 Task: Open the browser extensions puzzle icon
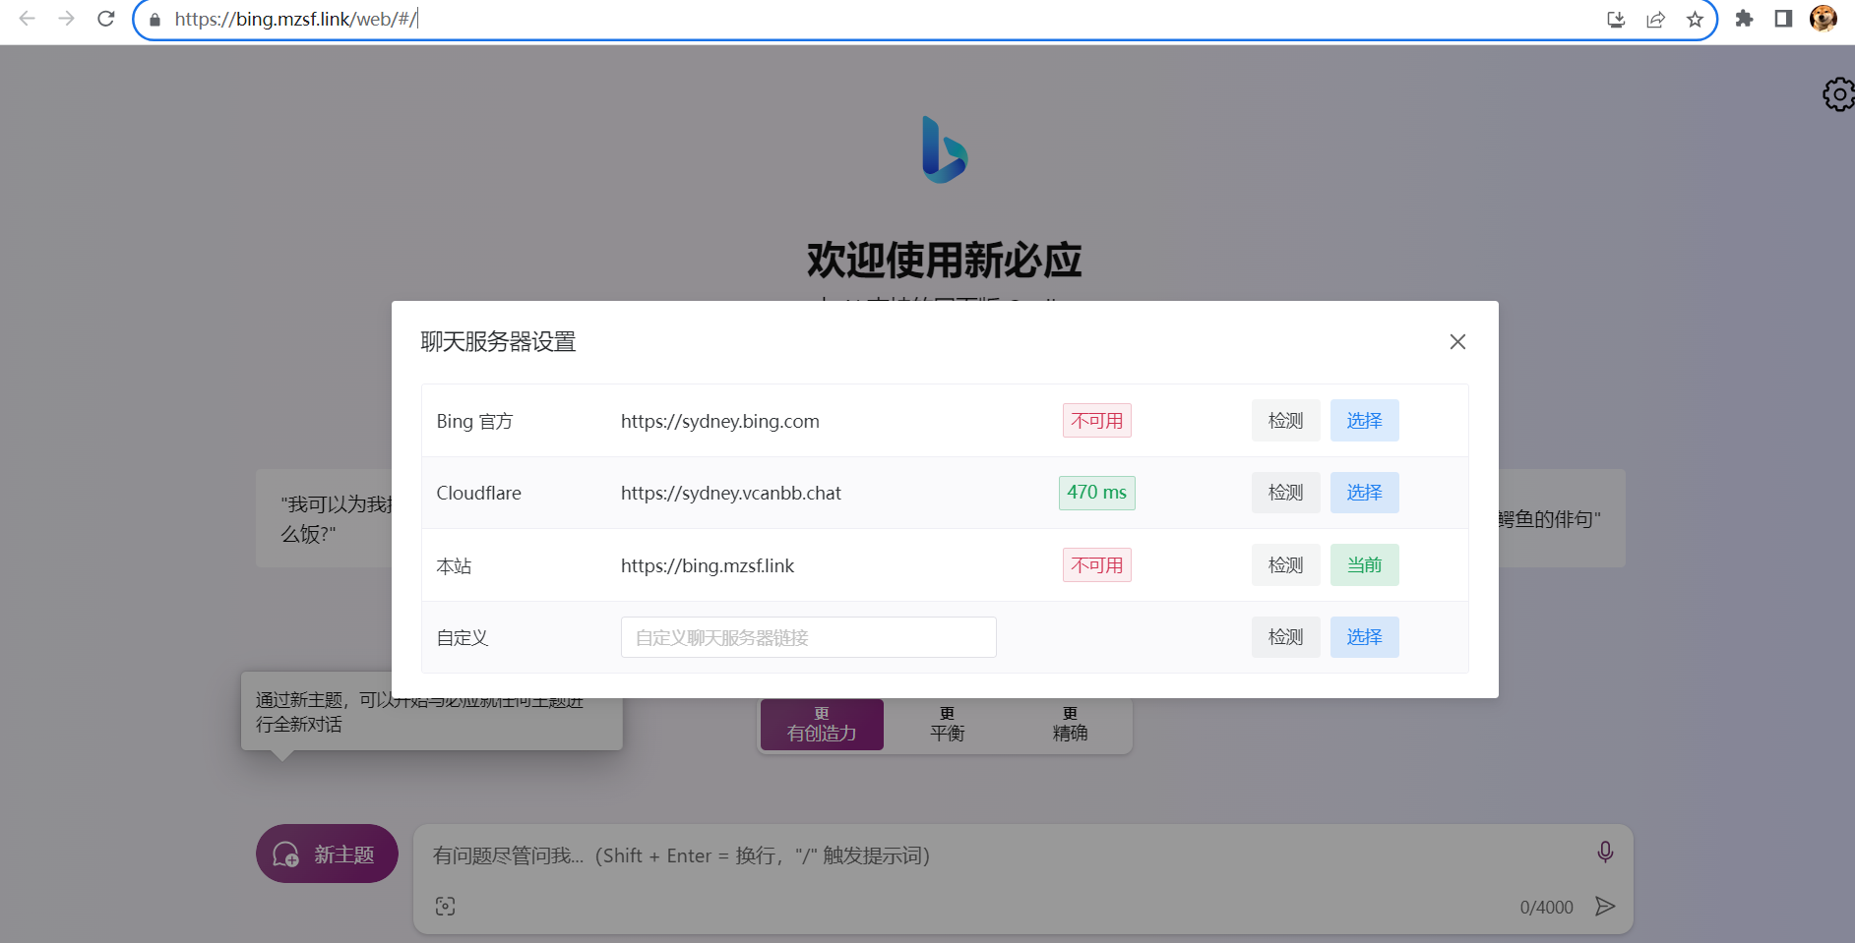(x=1744, y=19)
